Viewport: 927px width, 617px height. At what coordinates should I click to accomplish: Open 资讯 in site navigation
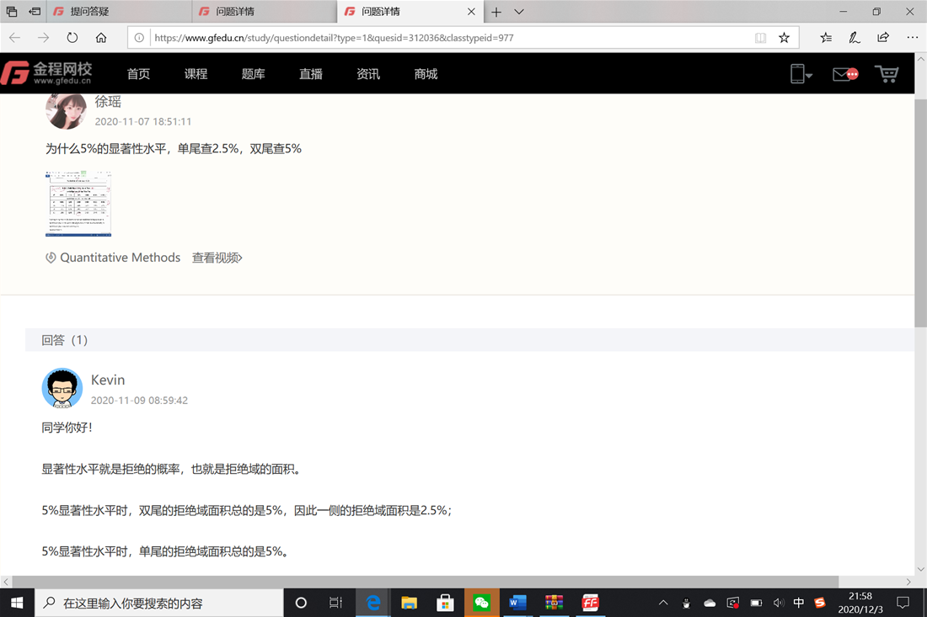tap(368, 74)
